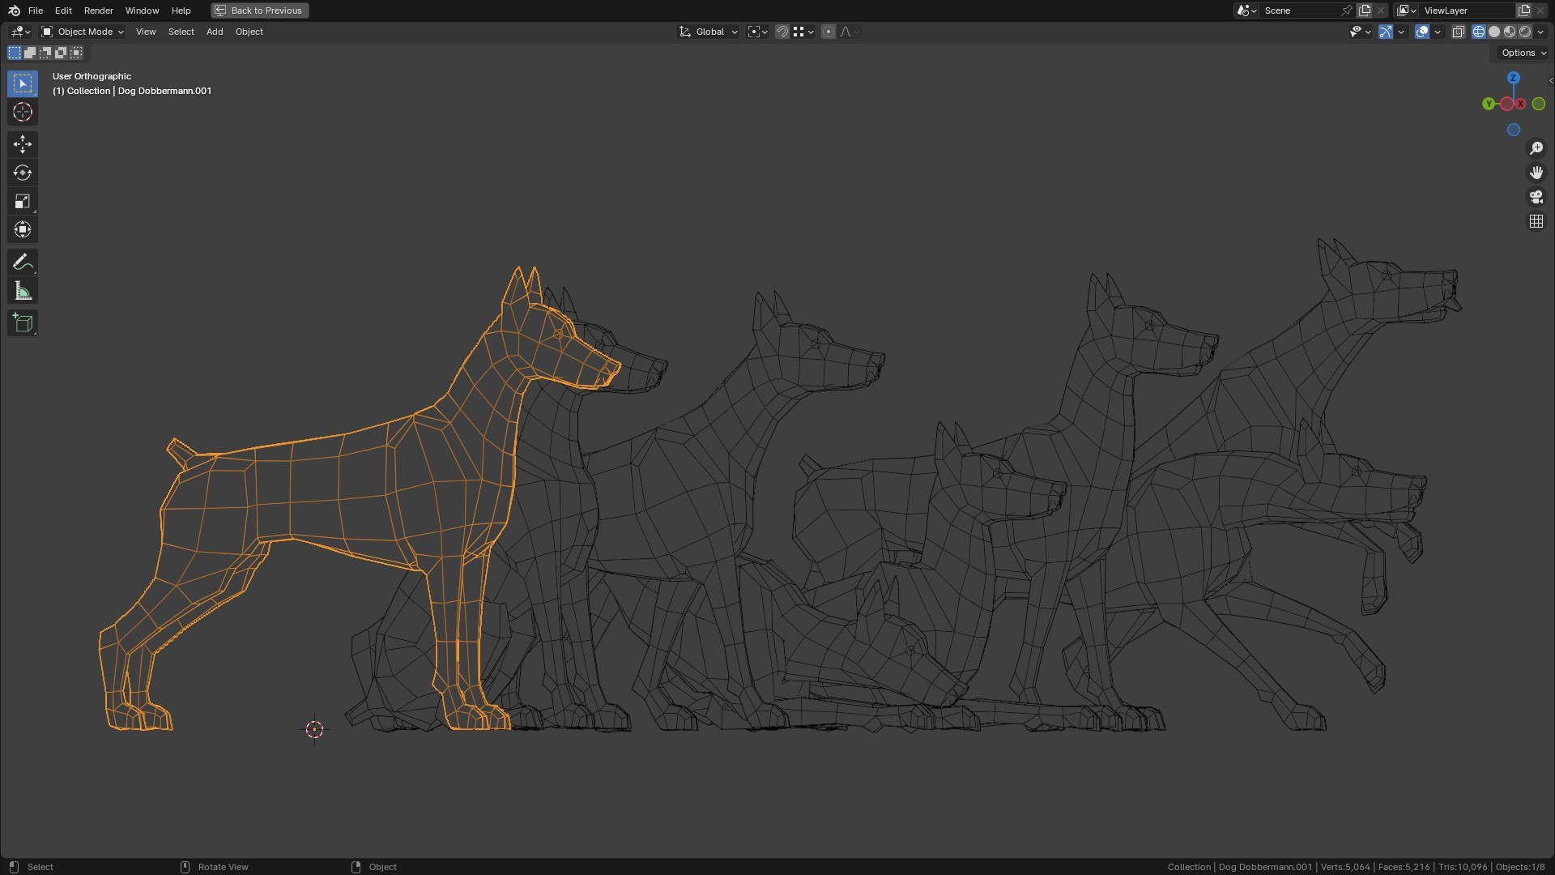Add a new ViewLayer with copy icon
Viewport: 1555px width, 875px height.
point(1523,11)
